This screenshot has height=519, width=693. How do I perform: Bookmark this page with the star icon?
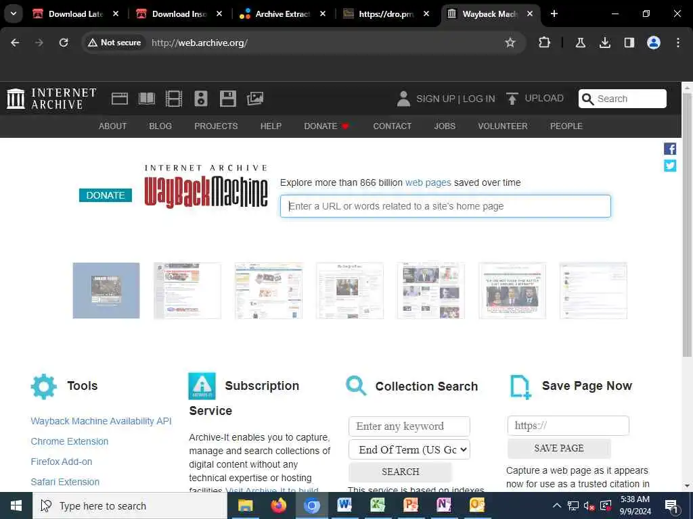coord(510,43)
